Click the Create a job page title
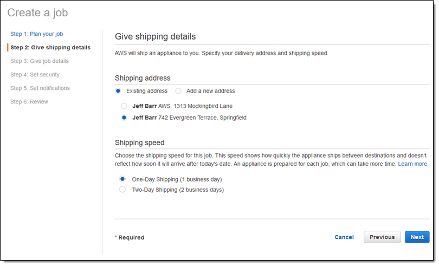The height and width of the screenshot is (266, 439). click(x=37, y=12)
